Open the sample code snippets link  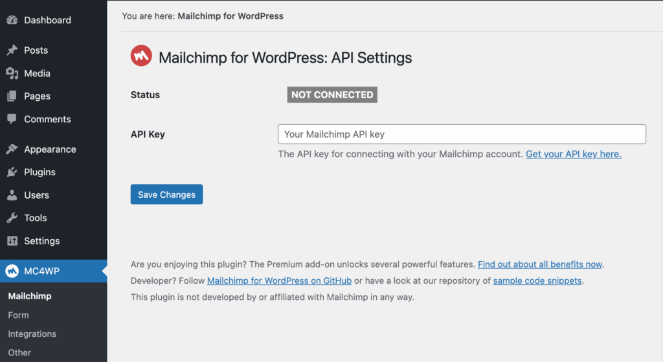tap(537, 281)
